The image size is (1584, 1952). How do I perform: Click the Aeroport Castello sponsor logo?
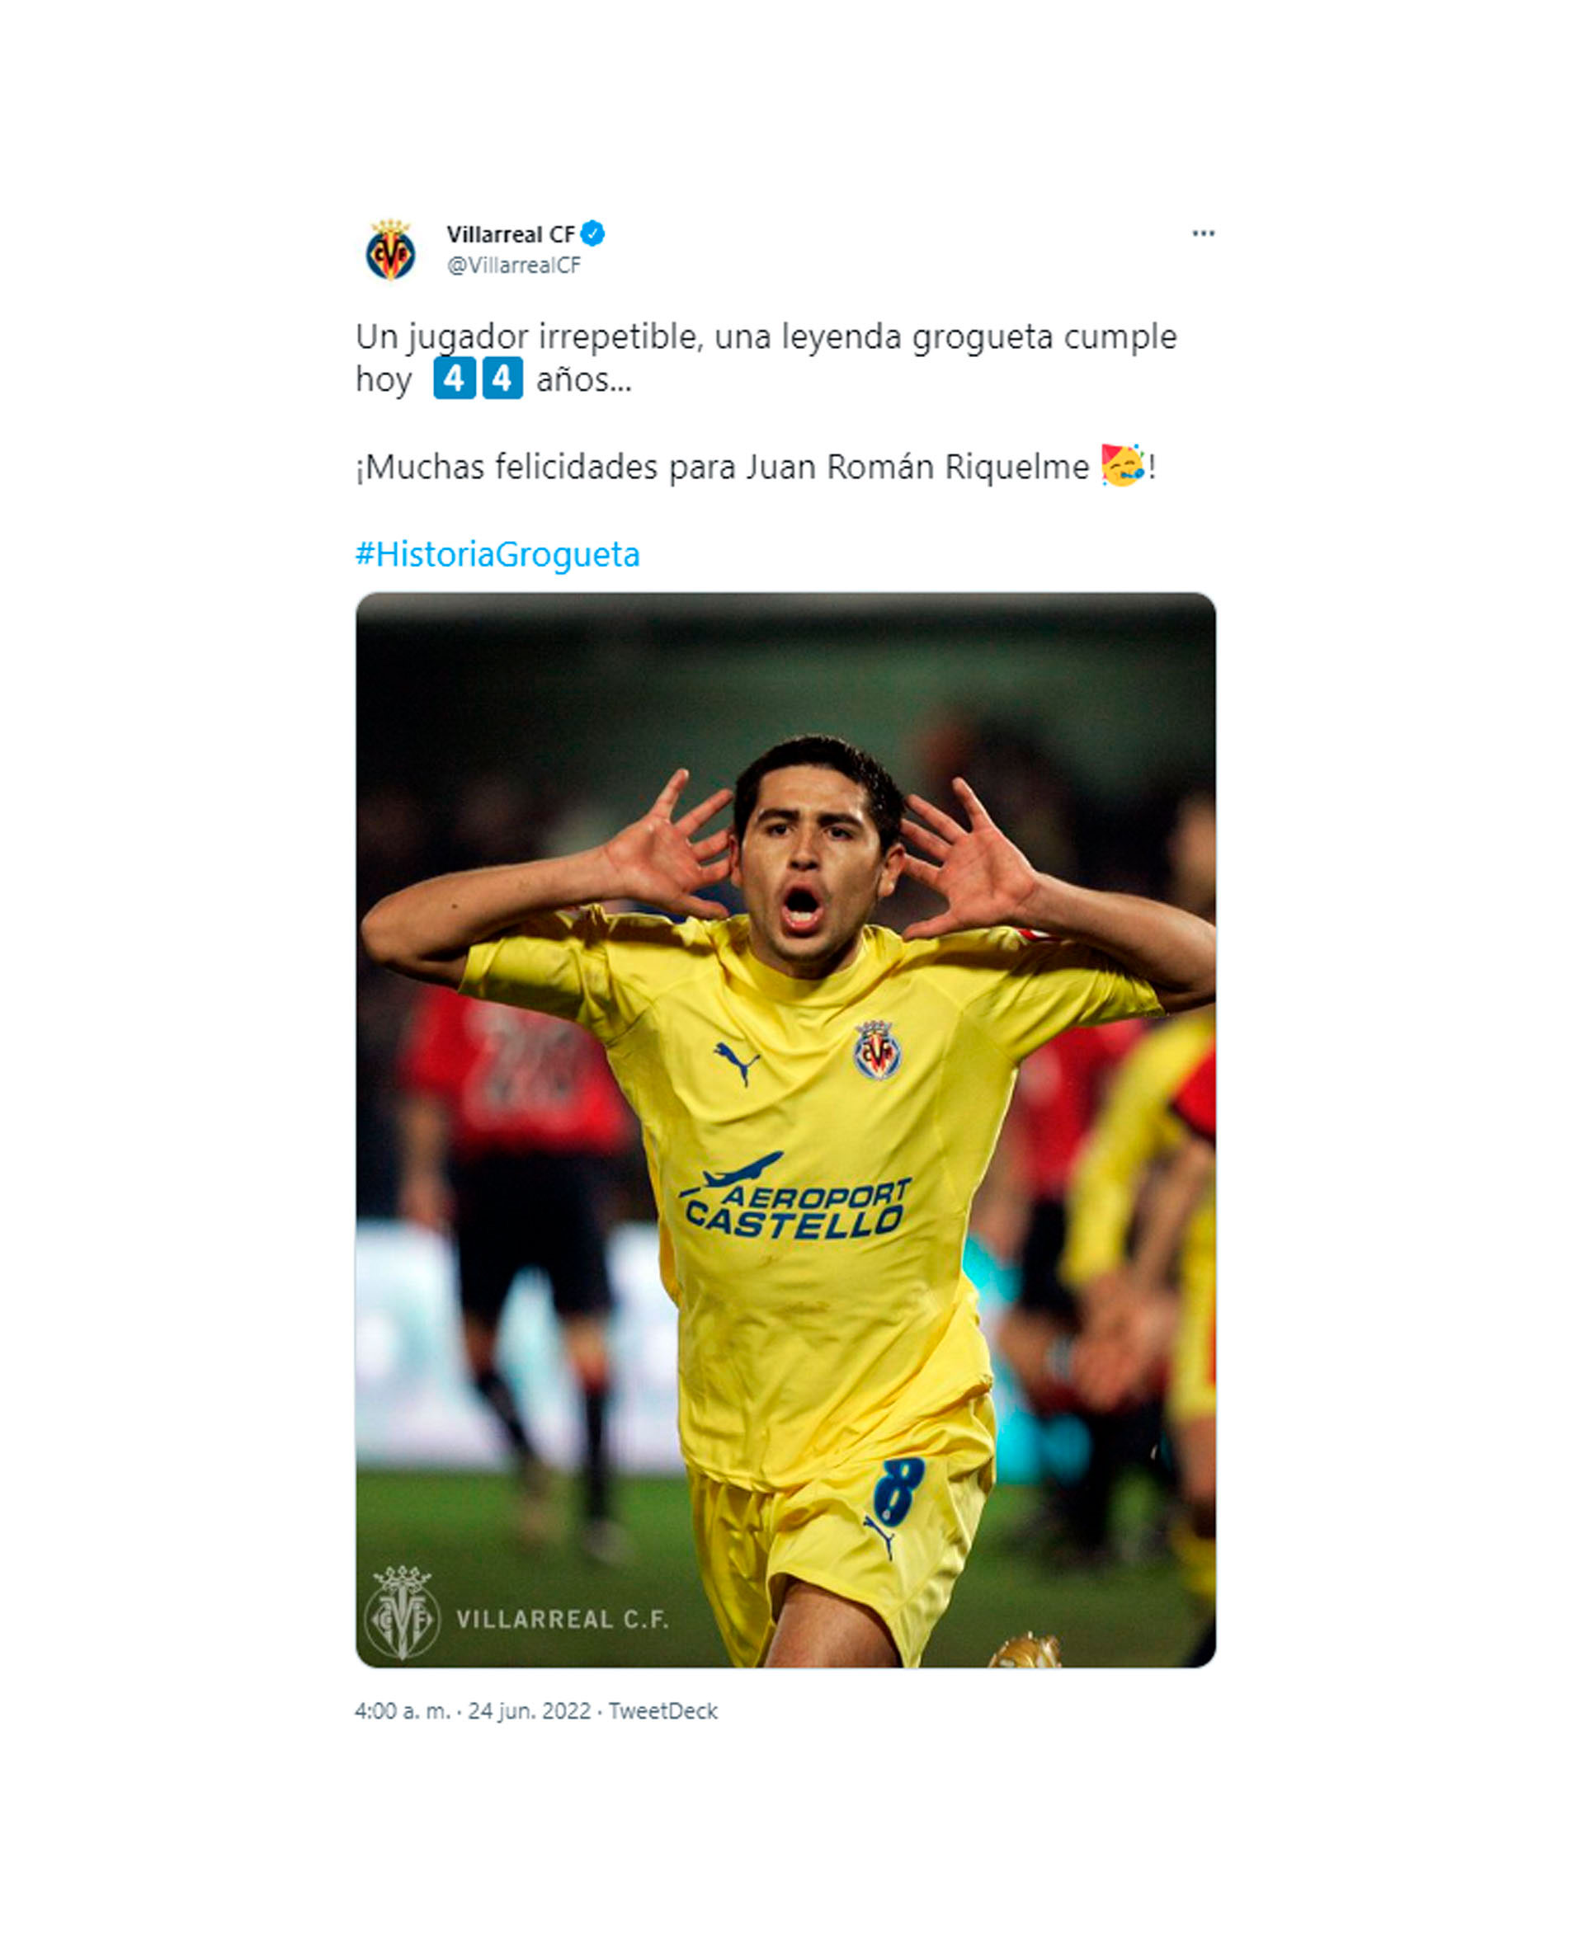click(x=794, y=1197)
